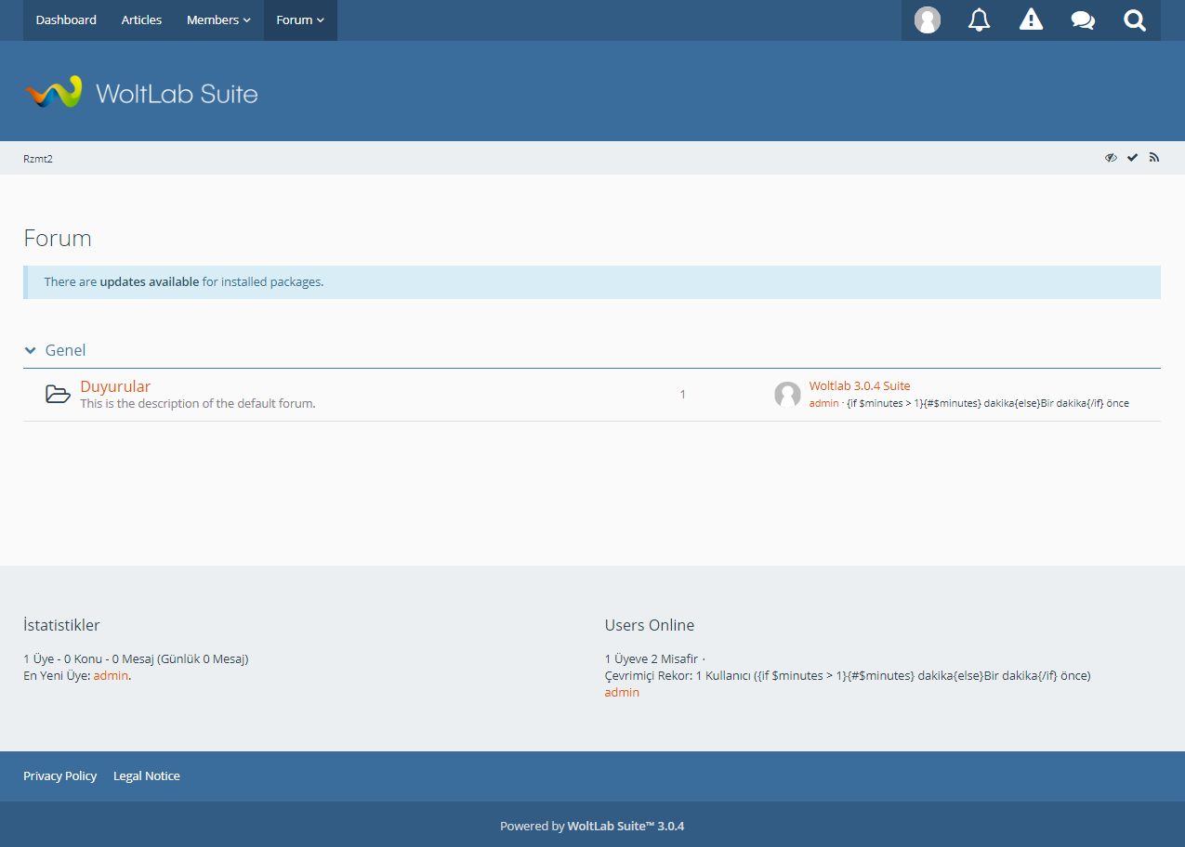Open notifications bell icon

click(x=979, y=20)
